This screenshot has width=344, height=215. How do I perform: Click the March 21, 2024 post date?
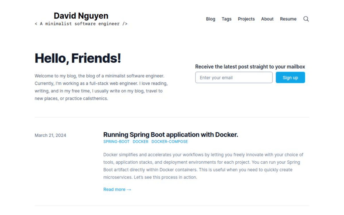pos(50,135)
